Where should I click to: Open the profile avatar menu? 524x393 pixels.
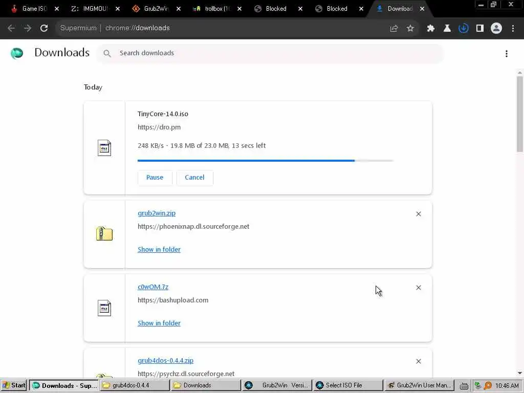[x=496, y=29]
